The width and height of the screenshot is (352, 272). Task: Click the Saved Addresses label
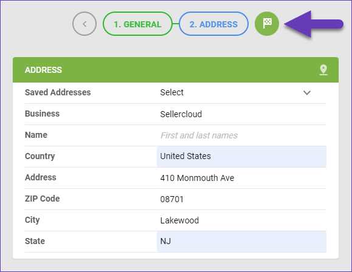point(58,92)
